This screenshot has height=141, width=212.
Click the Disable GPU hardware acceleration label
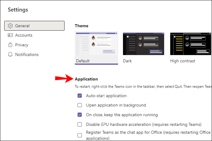click(144, 124)
